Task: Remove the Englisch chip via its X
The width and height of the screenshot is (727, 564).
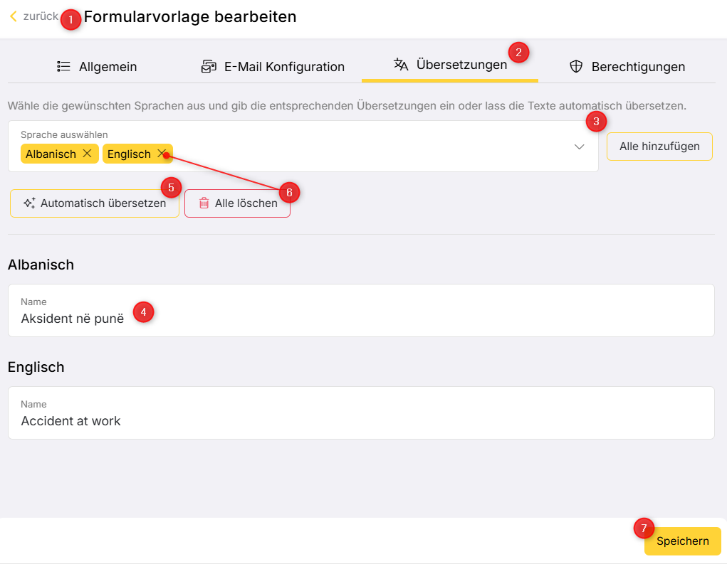Action: click(x=162, y=154)
